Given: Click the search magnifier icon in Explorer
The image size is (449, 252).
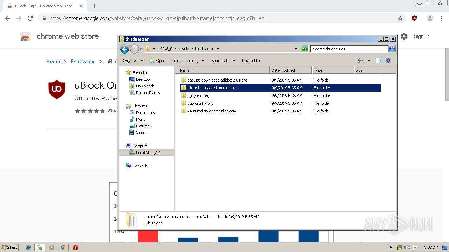Looking at the screenshot, I should (x=392, y=49).
